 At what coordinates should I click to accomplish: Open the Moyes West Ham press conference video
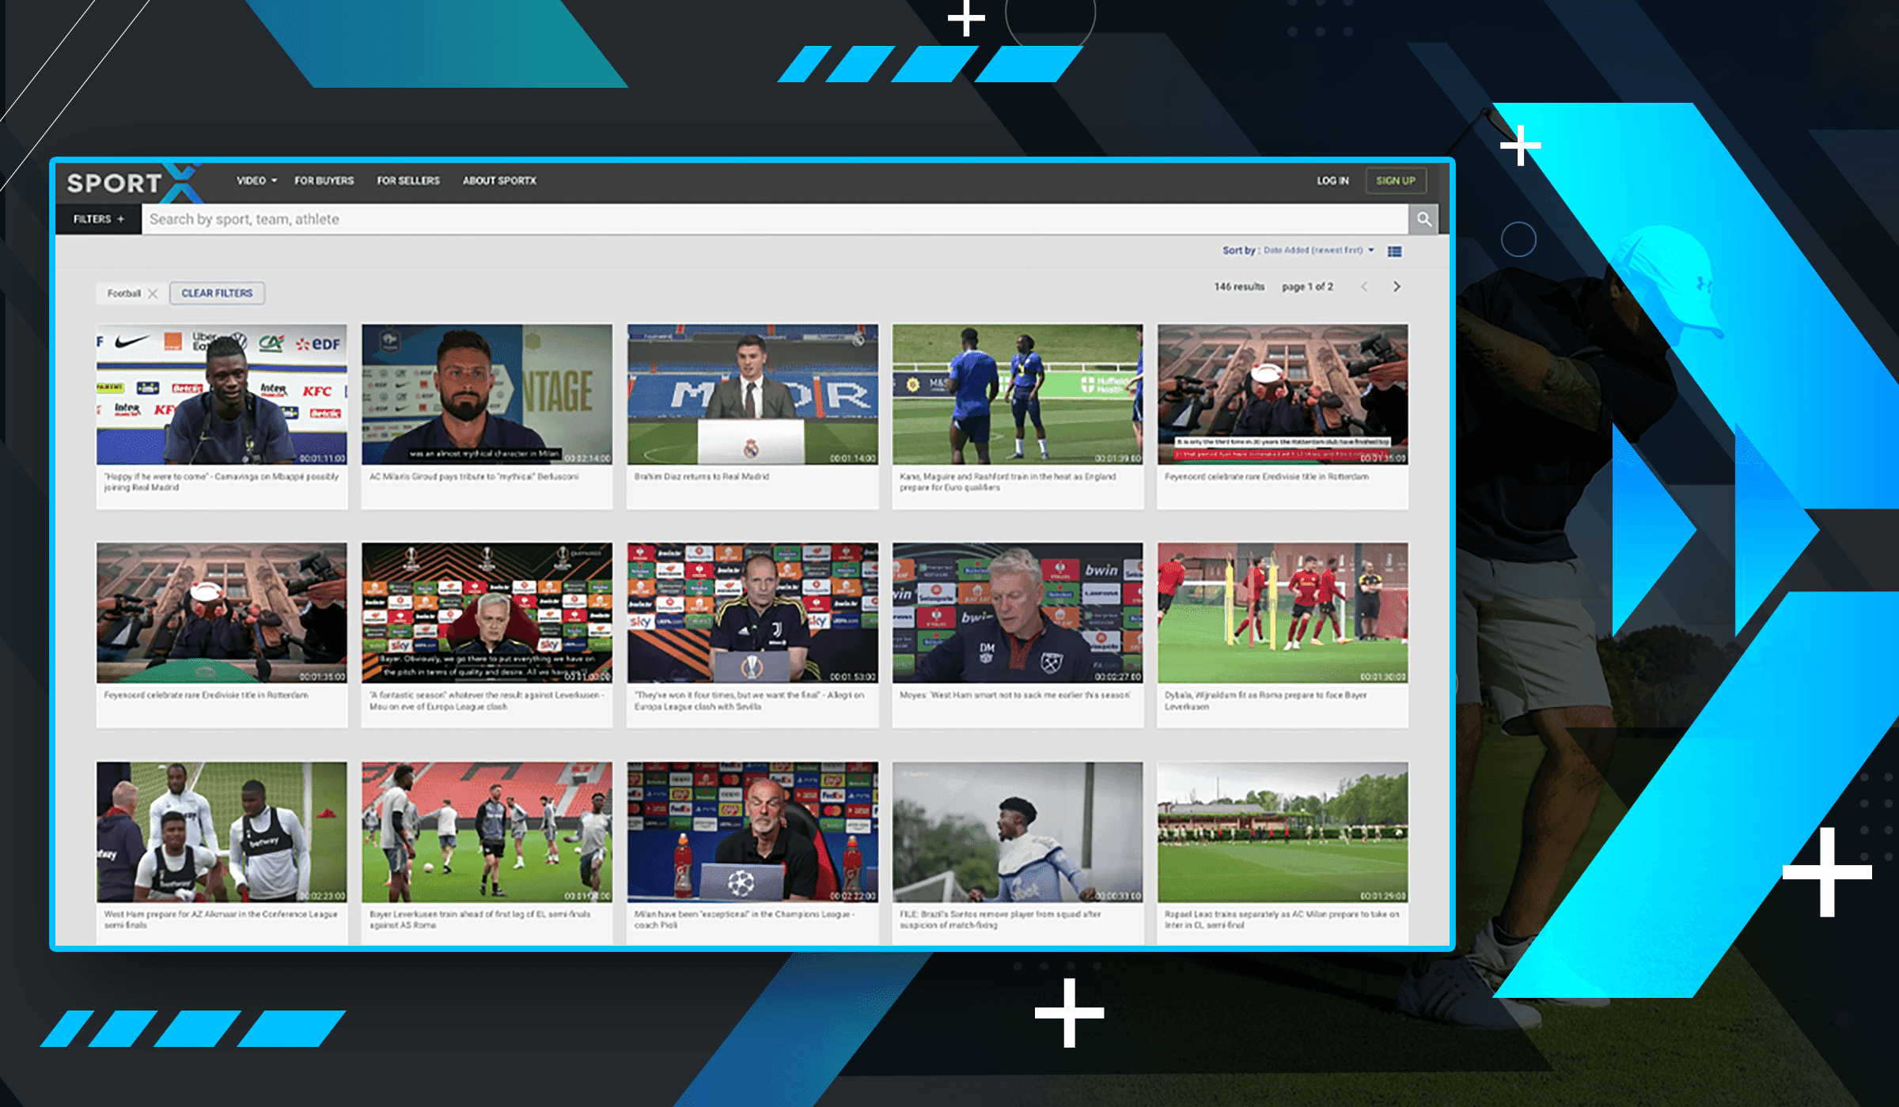[x=1017, y=613]
